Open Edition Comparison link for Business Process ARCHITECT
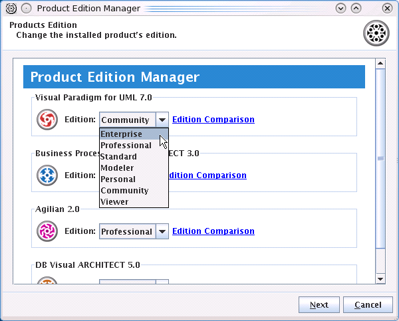This screenshot has height=321, width=399. [x=207, y=175]
